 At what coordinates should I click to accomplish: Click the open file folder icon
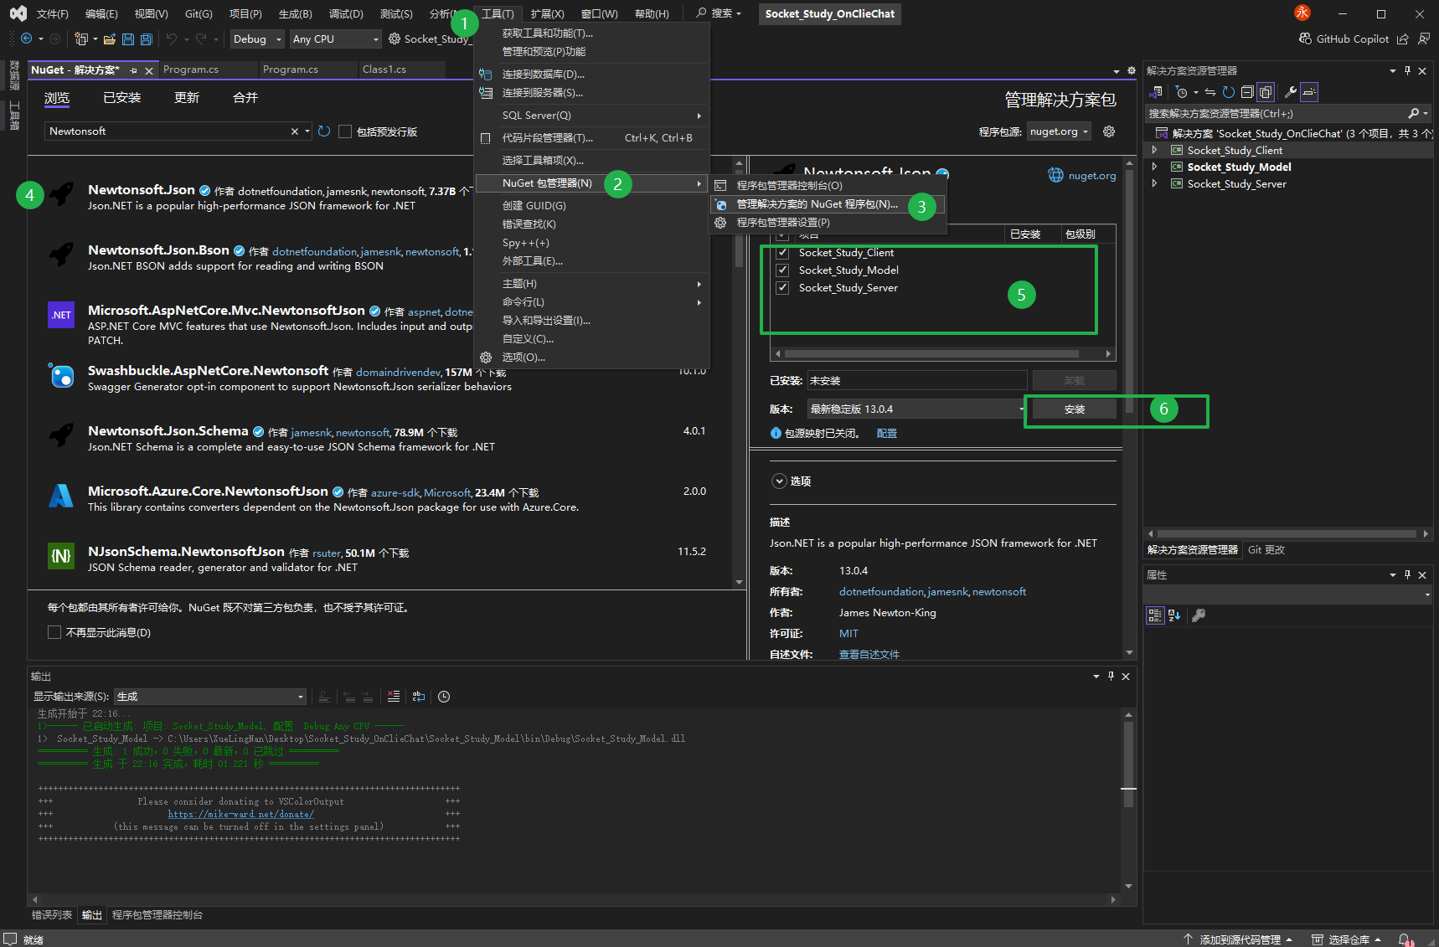pos(109,39)
